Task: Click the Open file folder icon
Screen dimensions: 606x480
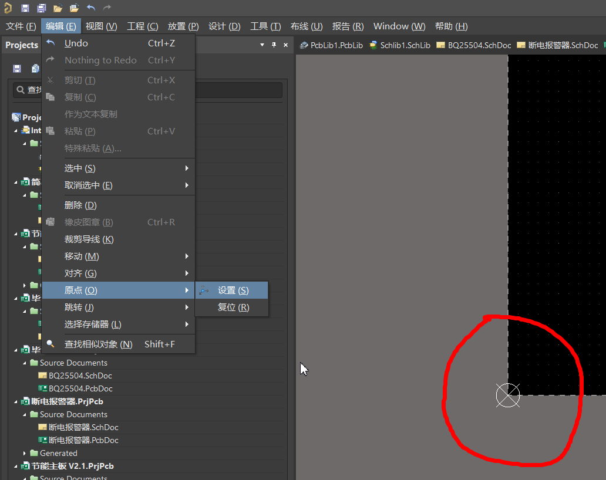Action: (58, 8)
